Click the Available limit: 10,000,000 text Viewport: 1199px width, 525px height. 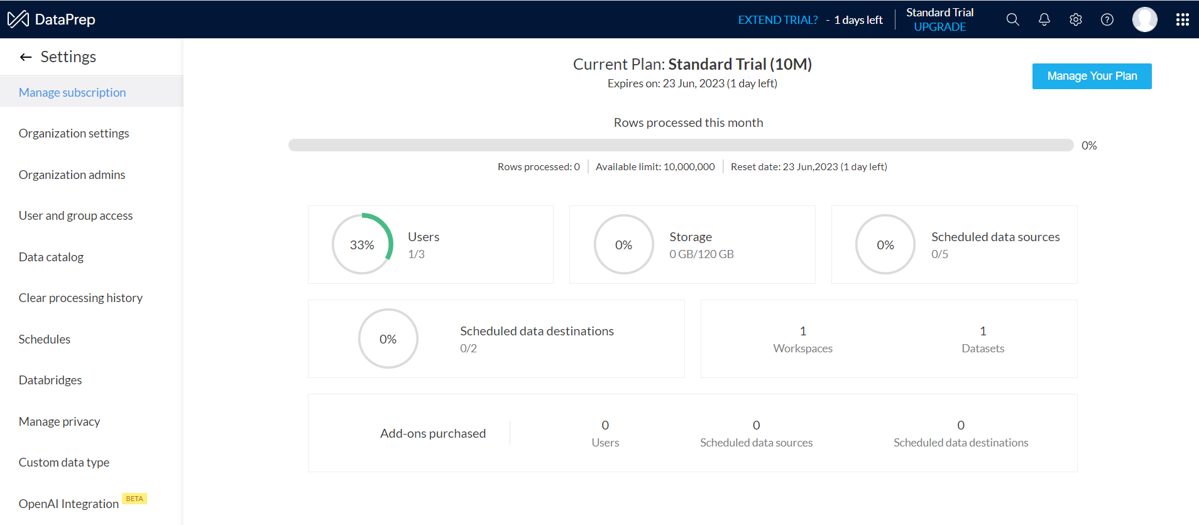pos(655,166)
